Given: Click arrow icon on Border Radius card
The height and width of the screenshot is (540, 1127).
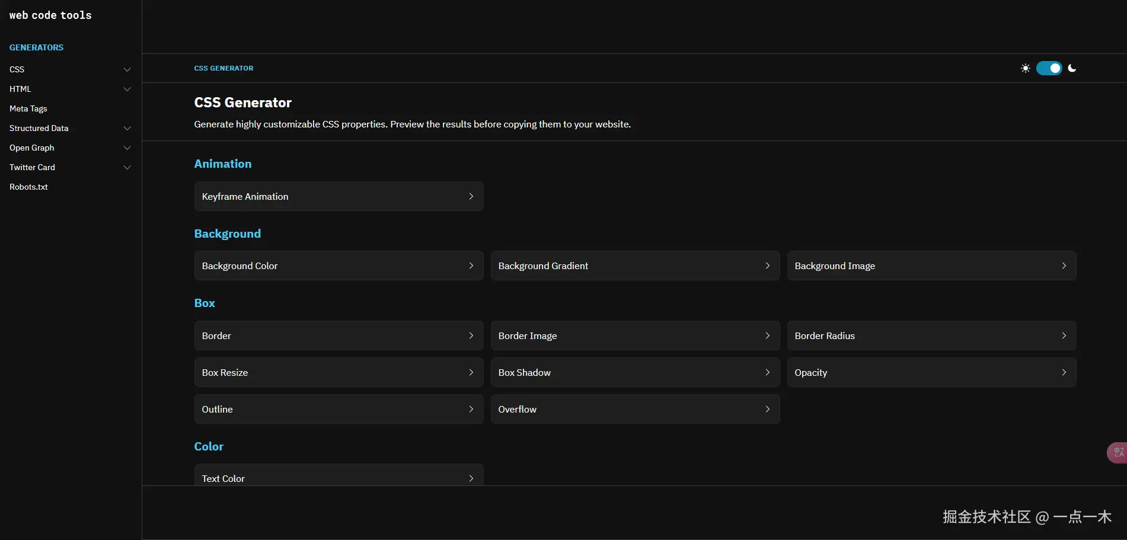Looking at the screenshot, I should (1064, 335).
